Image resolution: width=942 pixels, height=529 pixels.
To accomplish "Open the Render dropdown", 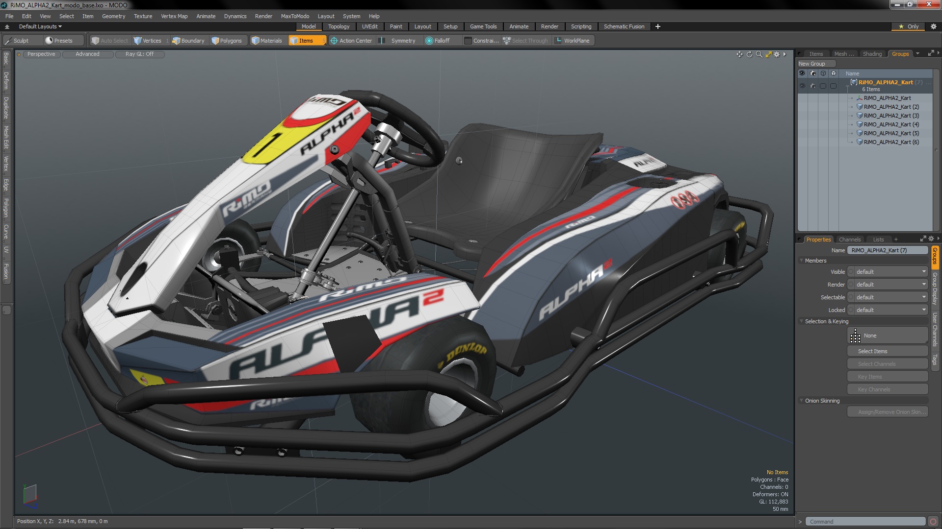I will pos(890,285).
